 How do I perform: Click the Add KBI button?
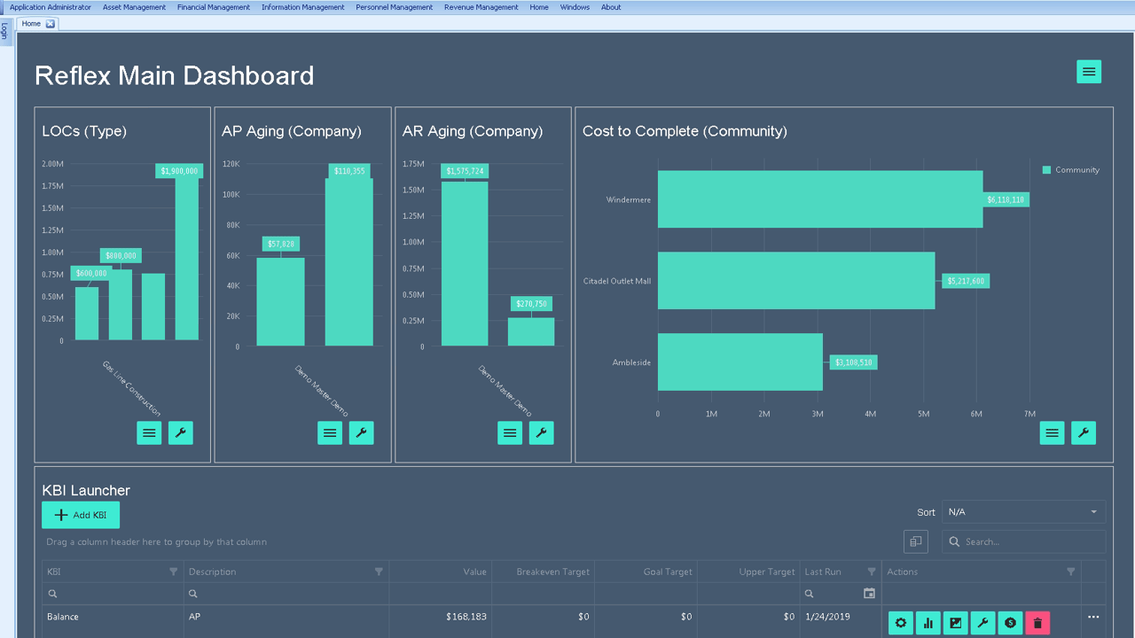point(80,515)
